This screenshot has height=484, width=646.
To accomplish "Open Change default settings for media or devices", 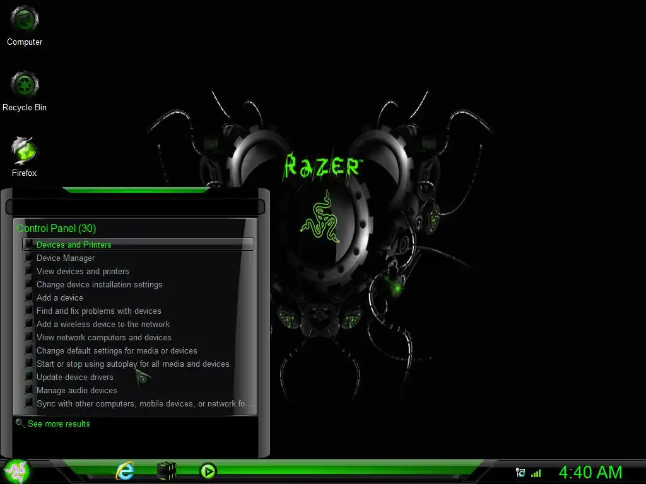I will tap(138, 350).
